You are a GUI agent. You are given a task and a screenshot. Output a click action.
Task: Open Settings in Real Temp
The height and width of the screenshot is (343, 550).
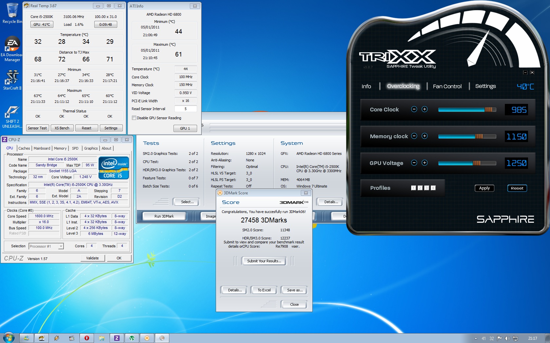111,128
